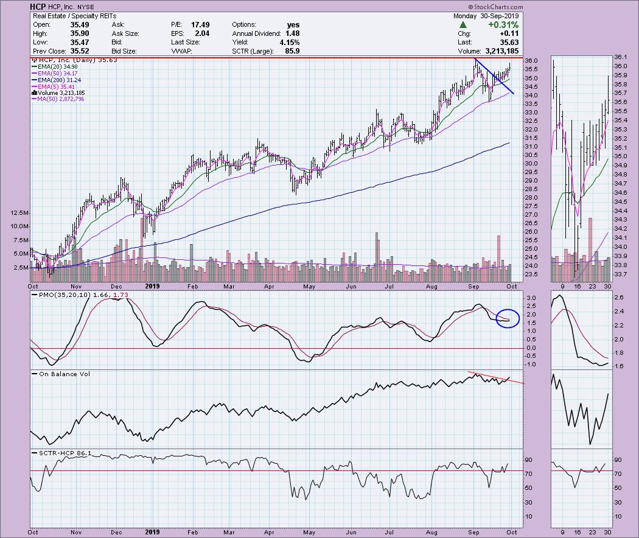Click the "PMO(35,20,10)" indicator label
Image resolution: width=639 pixels, height=538 pixels.
pos(65,295)
